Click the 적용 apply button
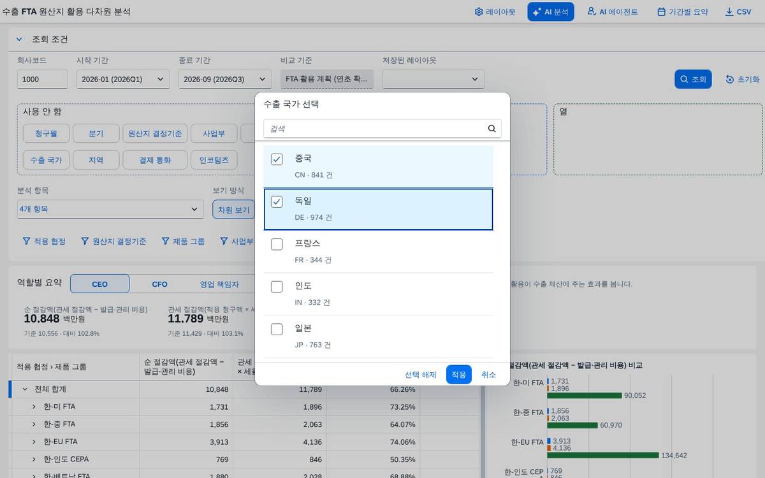The width and height of the screenshot is (765, 478). coord(459,375)
